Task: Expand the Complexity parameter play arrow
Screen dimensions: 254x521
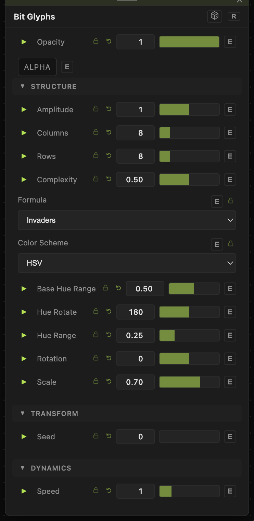Action: point(24,180)
